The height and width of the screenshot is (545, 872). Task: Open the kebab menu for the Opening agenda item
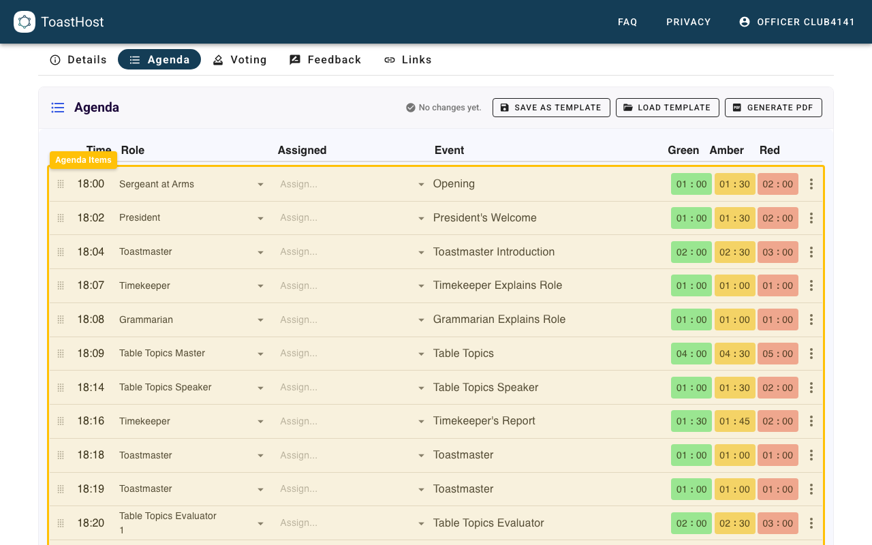(811, 183)
